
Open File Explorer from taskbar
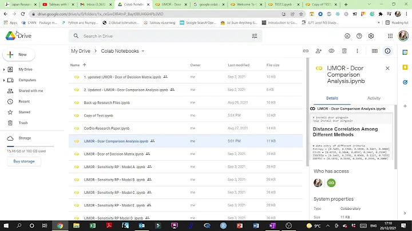tap(76, 225)
